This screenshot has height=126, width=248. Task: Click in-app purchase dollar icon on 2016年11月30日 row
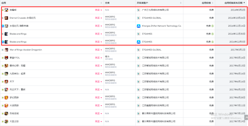213,34
